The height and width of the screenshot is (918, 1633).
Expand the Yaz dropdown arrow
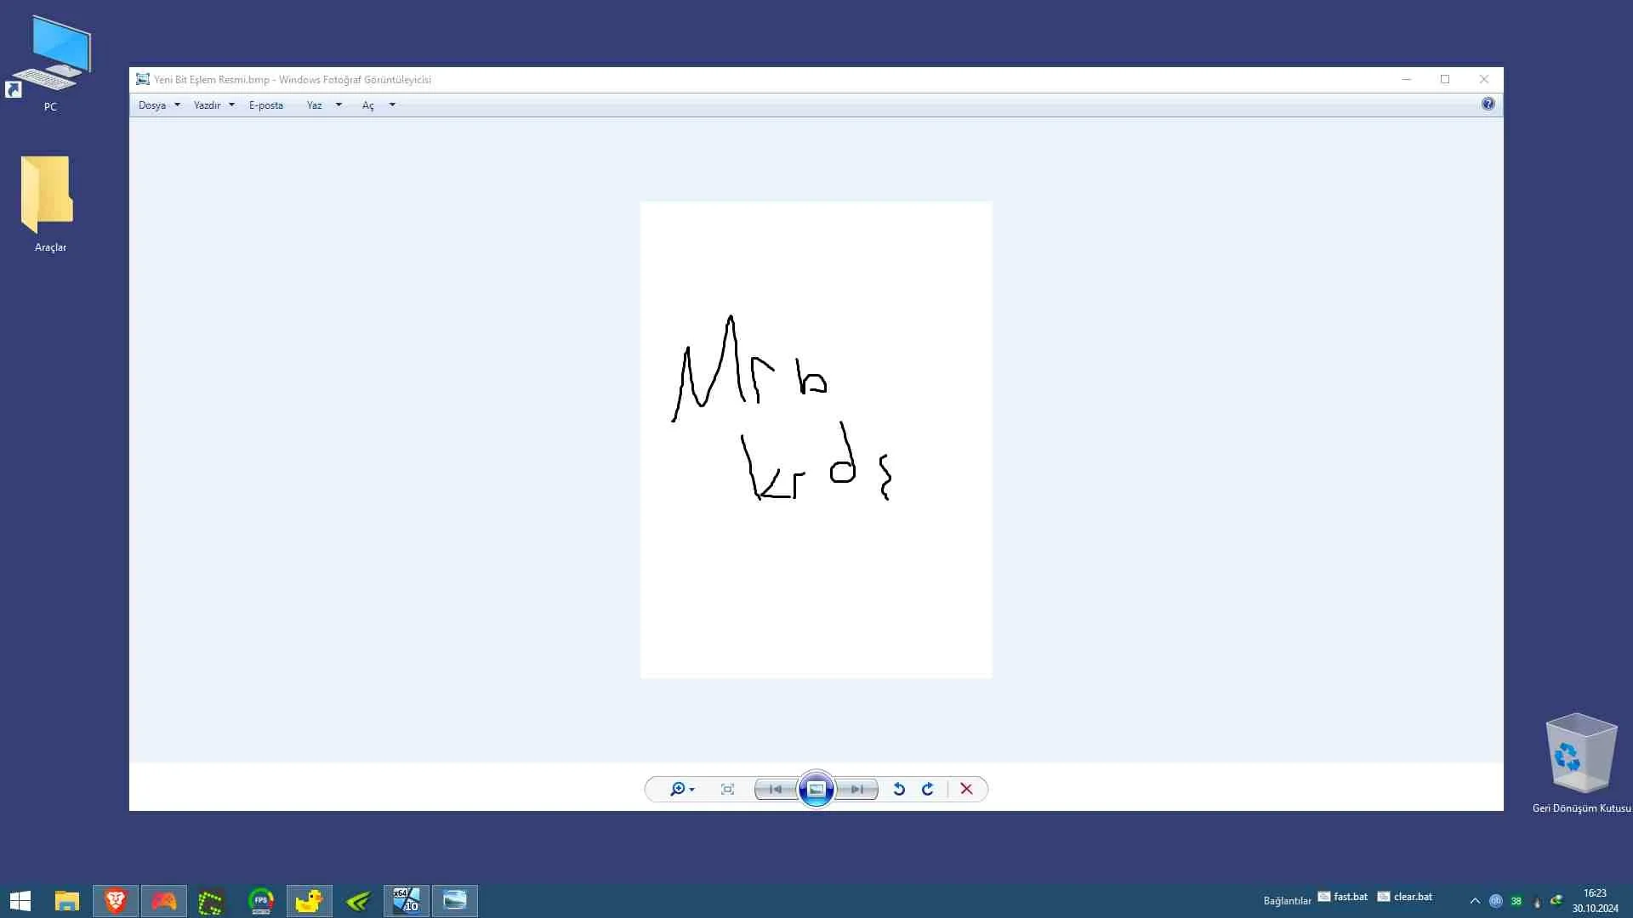coord(339,105)
